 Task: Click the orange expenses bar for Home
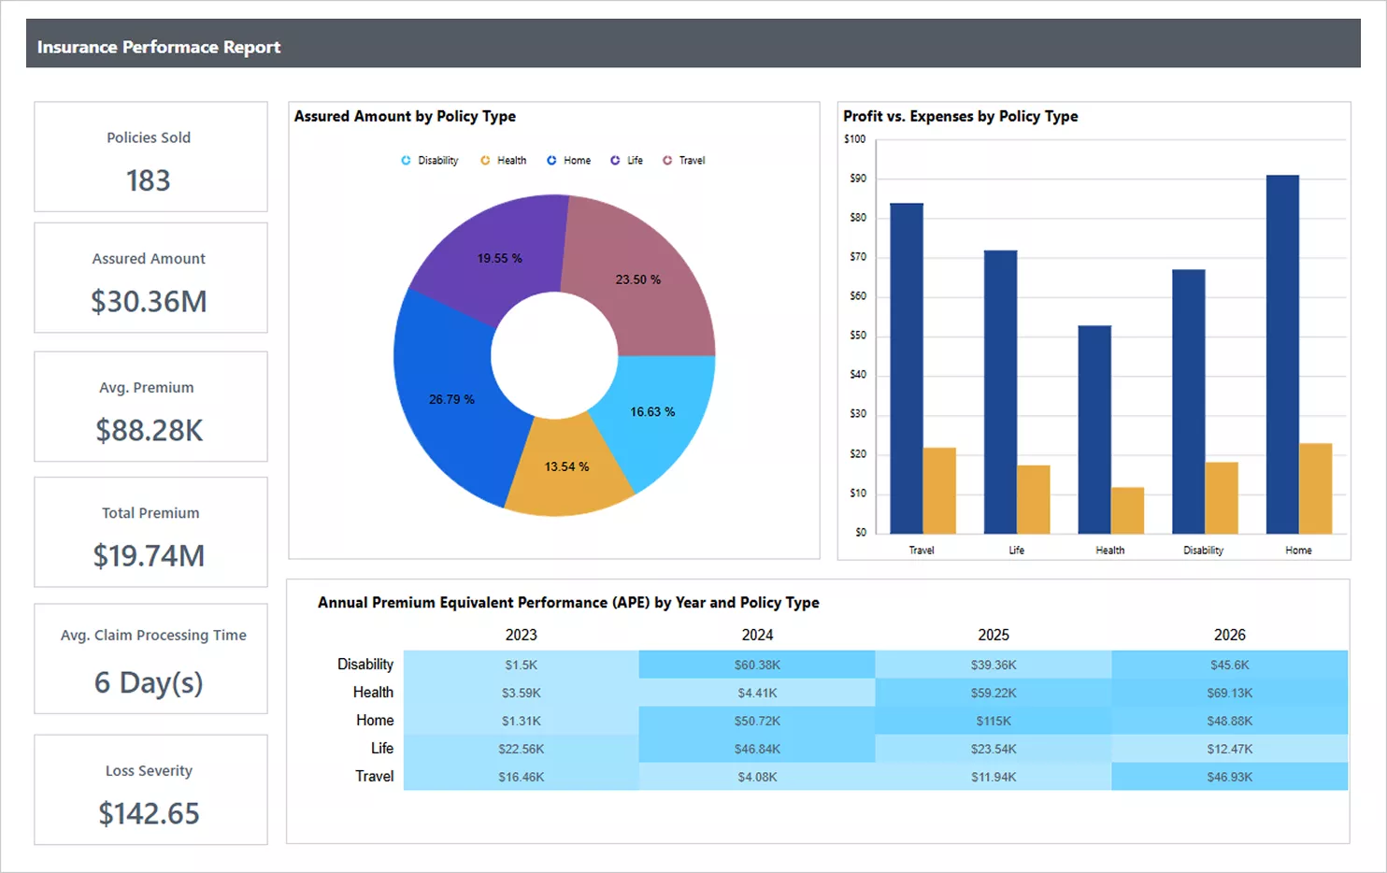click(1316, 489)
